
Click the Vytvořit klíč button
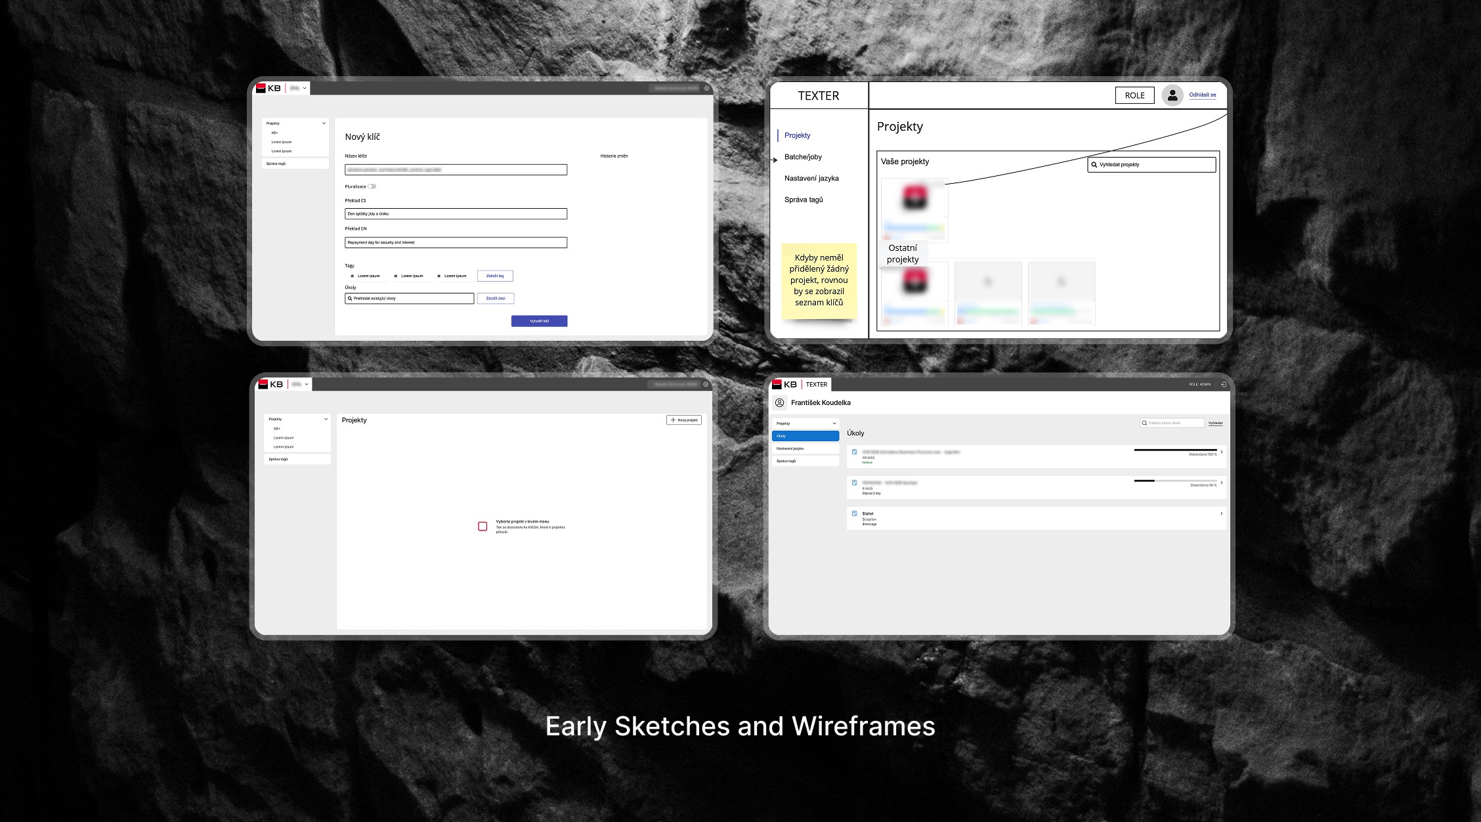coord(539,321)
